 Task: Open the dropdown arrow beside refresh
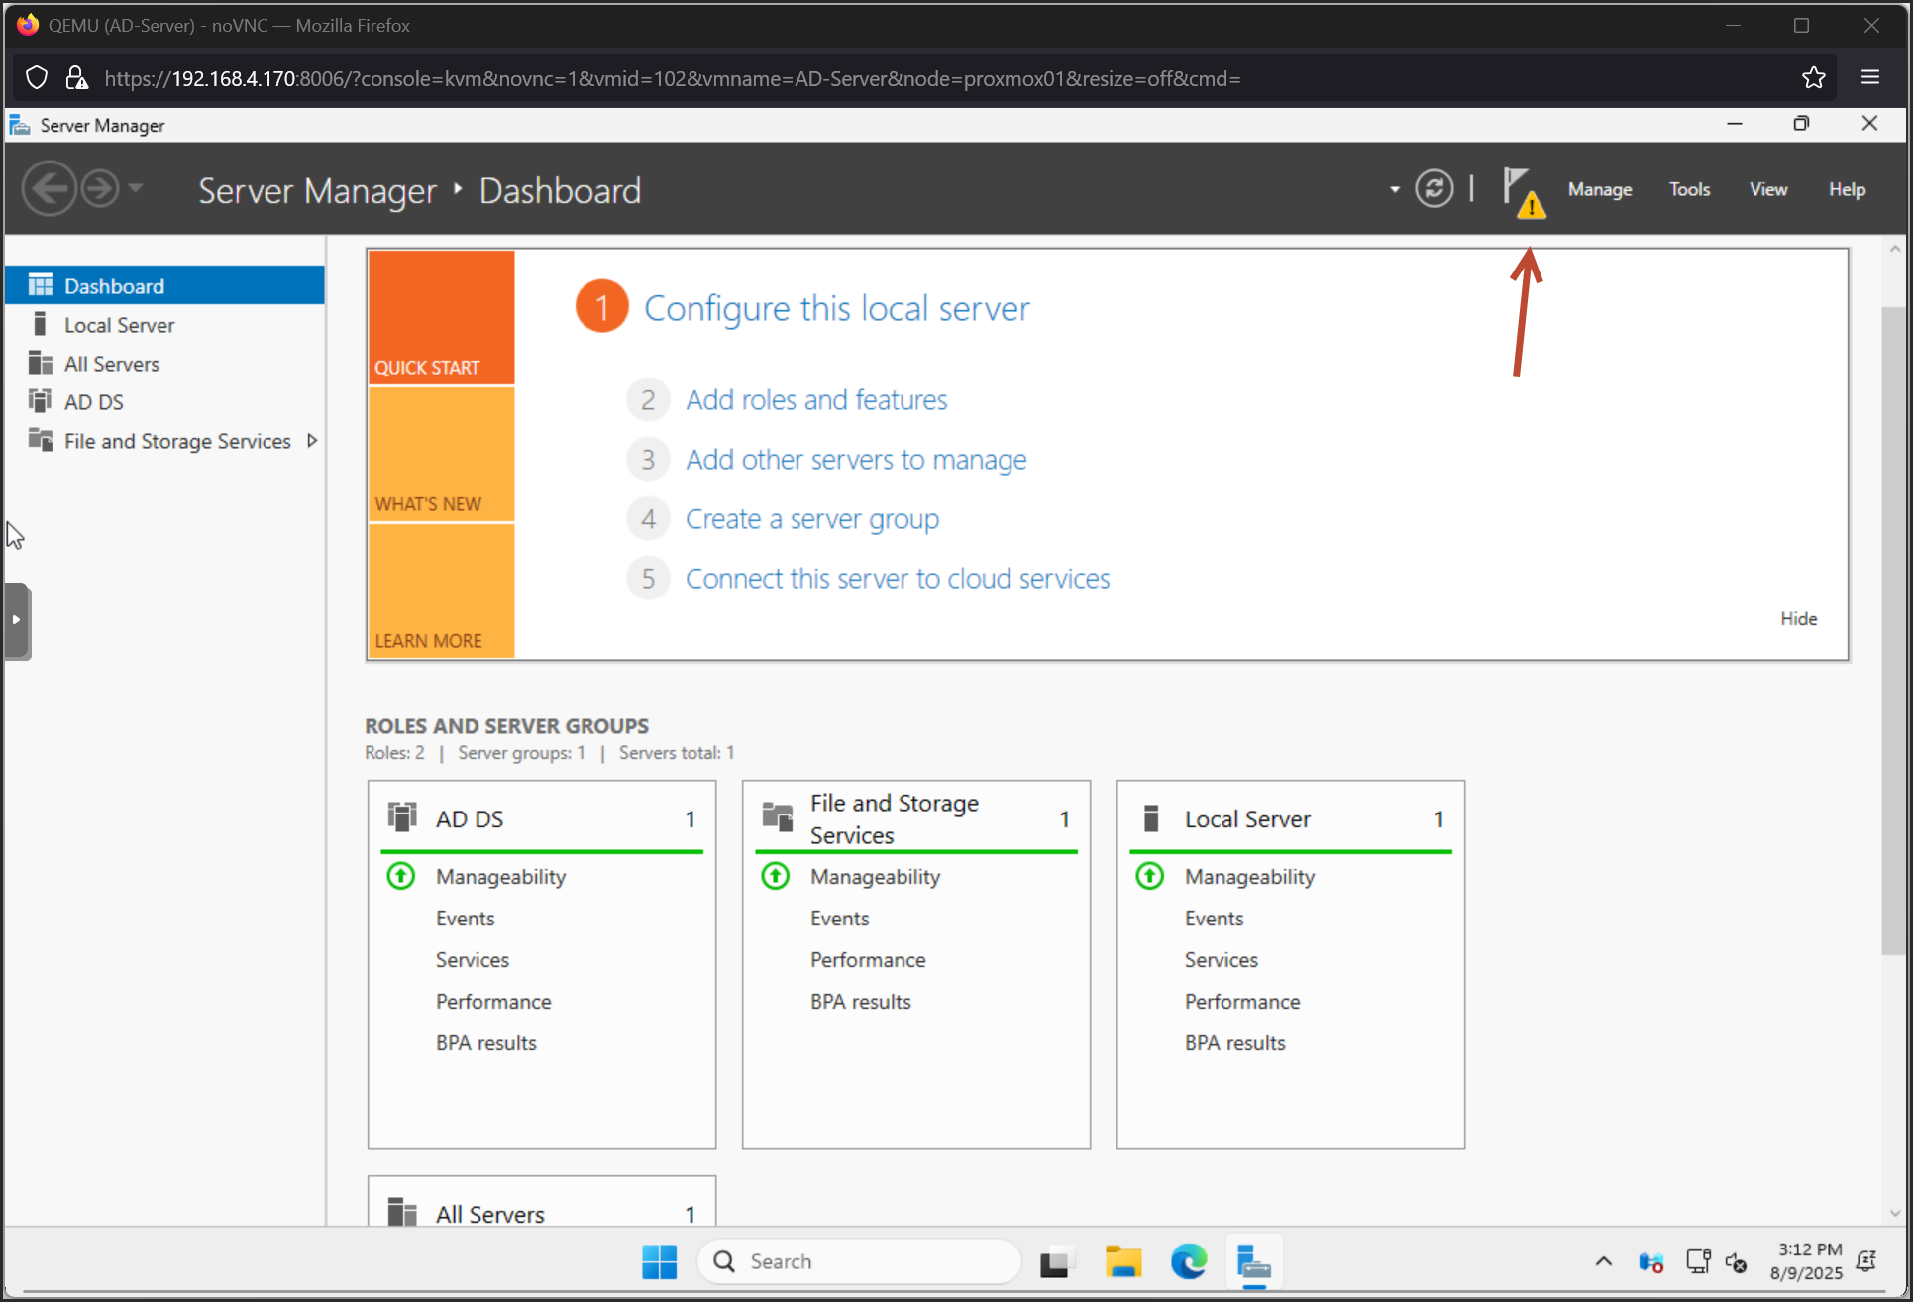[x=1394, y=189]
